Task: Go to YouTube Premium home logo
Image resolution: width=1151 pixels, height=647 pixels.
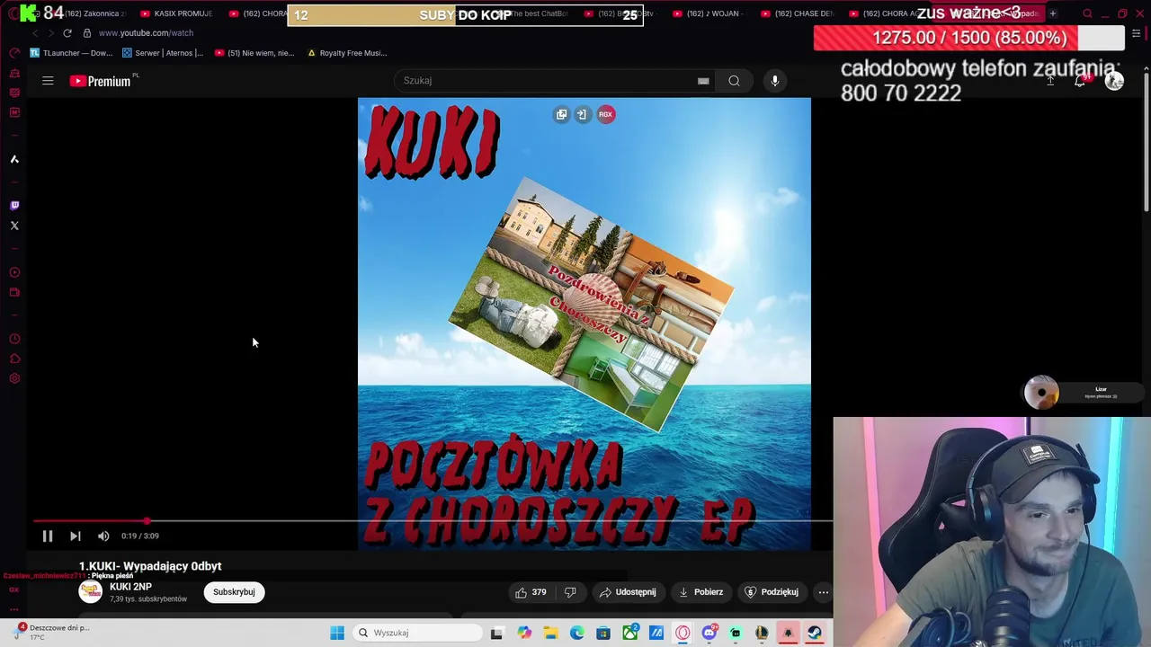Action: pos(102,81)
